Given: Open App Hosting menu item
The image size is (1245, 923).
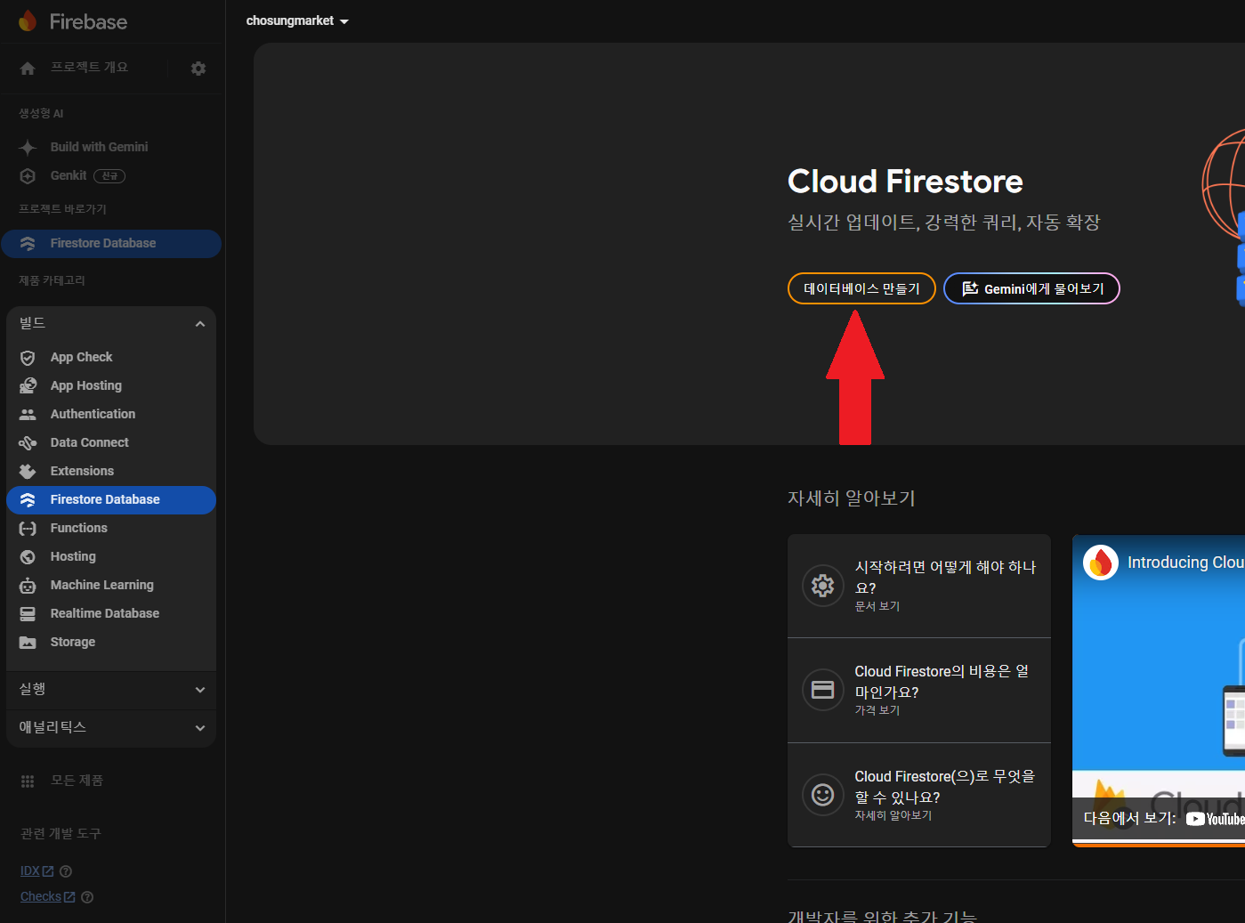Looking at the screenshot, I should click(111, 385).
